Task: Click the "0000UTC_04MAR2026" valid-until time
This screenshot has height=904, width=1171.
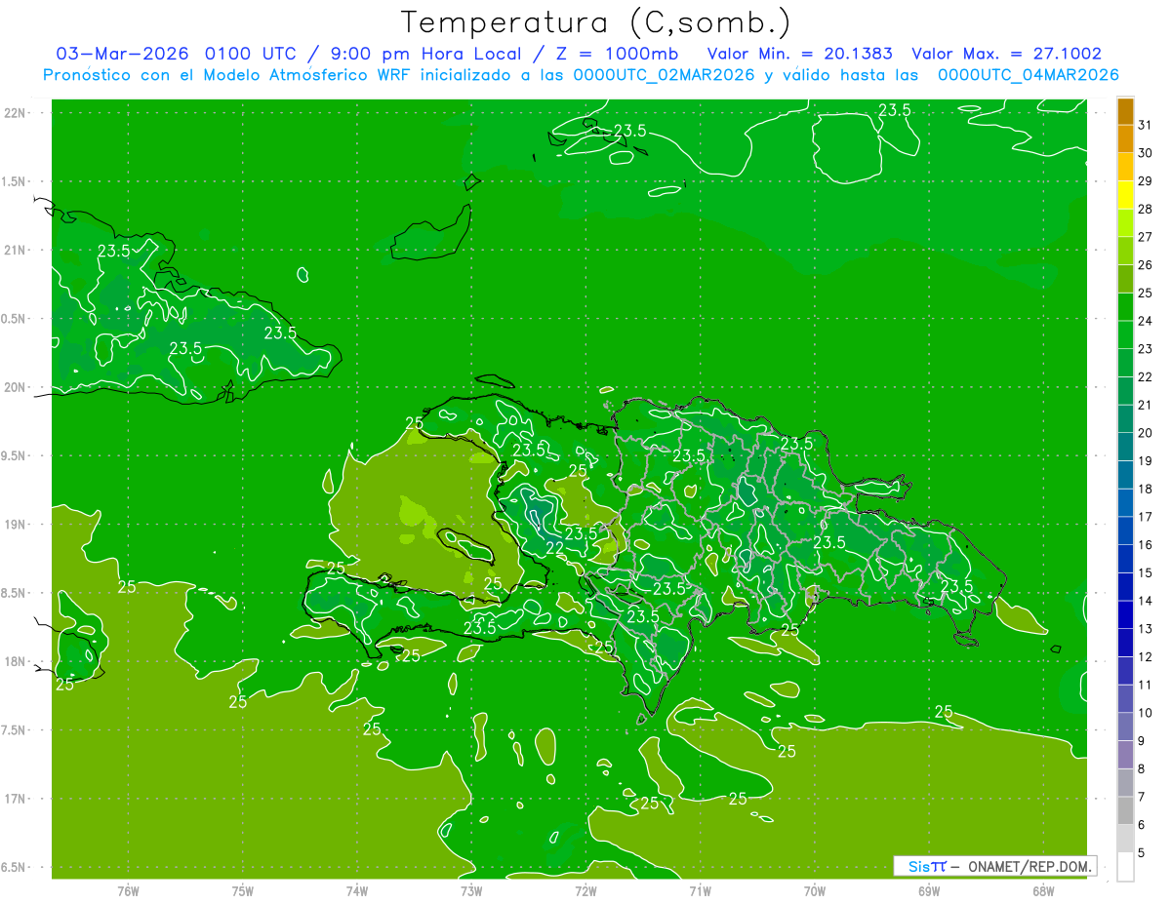Action: 1028,75
